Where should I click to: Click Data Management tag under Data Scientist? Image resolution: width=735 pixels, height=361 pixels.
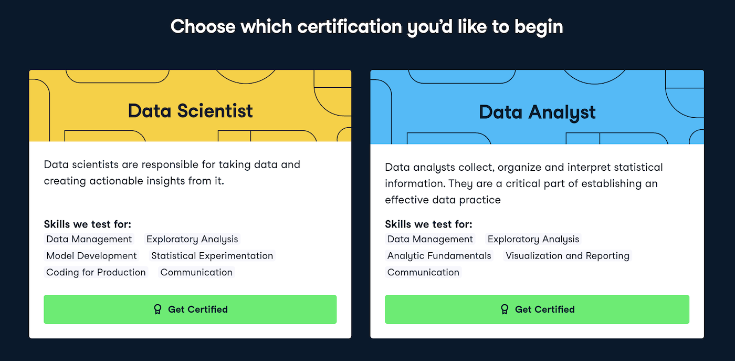pyautogui.click(x=89, y=239)
